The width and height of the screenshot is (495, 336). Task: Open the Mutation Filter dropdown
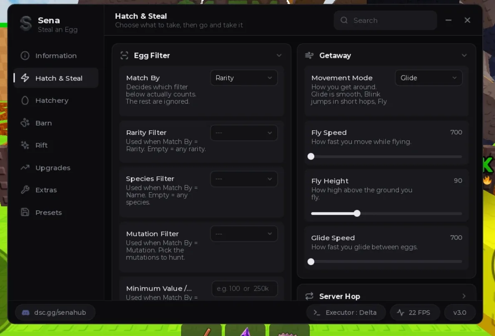coord(244,234)
